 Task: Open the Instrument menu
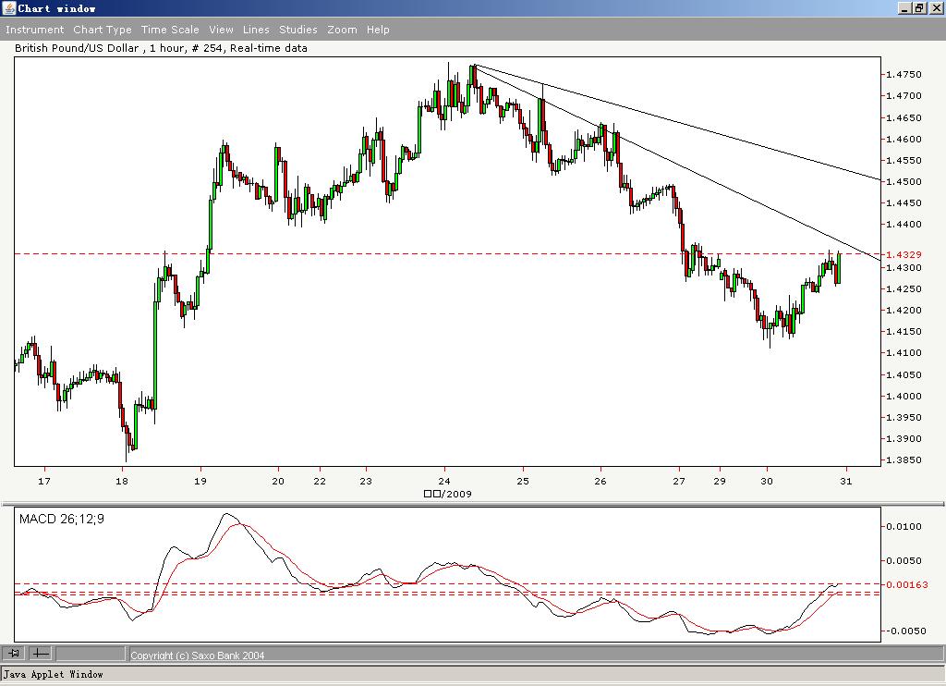point(34,30)
